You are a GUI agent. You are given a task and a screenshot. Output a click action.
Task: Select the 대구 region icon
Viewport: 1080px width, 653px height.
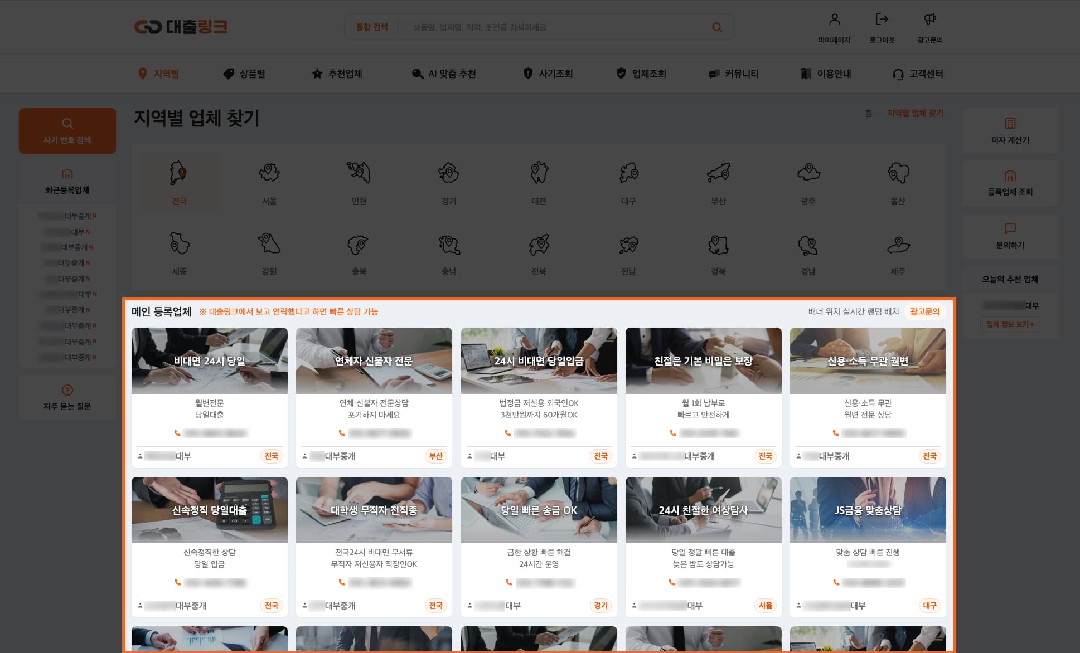(x=628, y=173)
